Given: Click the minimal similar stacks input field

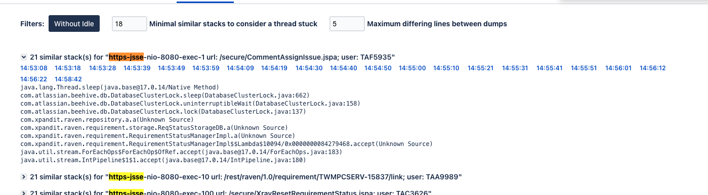Looking at the screenshot, I should point(129,24).
